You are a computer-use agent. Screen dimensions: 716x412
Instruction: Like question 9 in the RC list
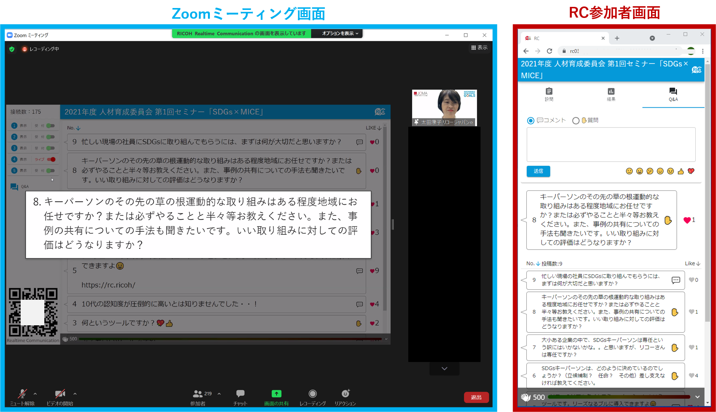click(x=692, y=280)
